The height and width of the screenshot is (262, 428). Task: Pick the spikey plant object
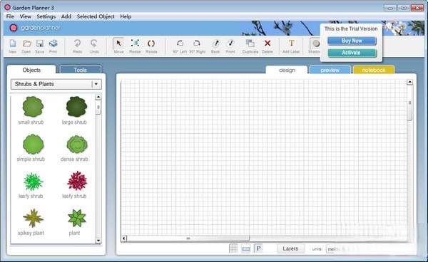pos(33,218)
